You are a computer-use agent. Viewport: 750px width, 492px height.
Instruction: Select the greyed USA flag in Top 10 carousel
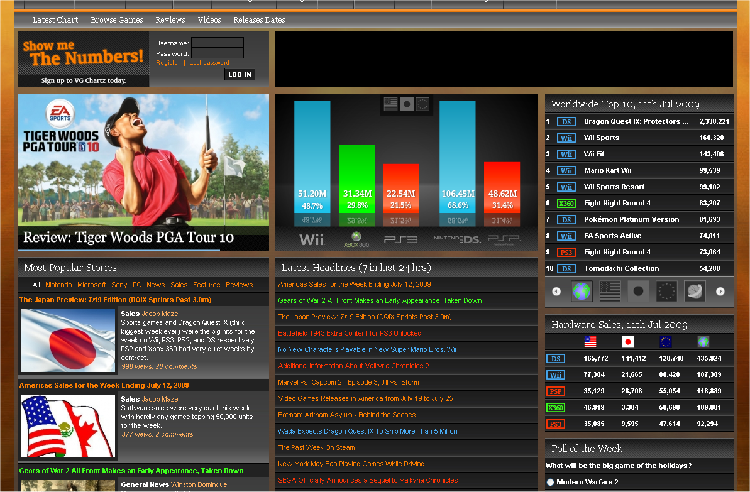click(610, 291)
